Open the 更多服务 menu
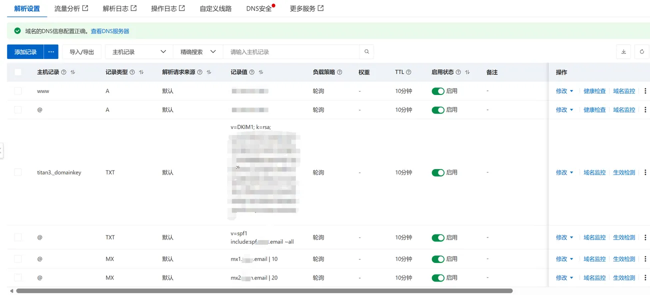Screen dimensions: 650x295 pos(302,8)
